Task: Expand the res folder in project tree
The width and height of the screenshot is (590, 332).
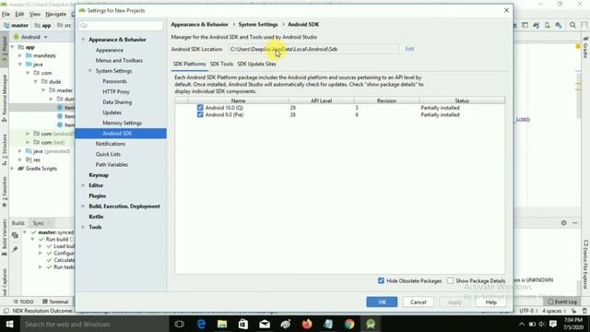Action: [x=20, y=160]
